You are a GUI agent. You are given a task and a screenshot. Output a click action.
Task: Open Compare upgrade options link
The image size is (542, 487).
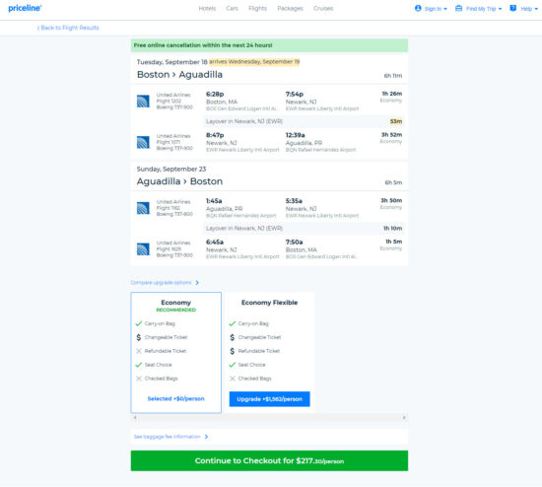point(161,283)
